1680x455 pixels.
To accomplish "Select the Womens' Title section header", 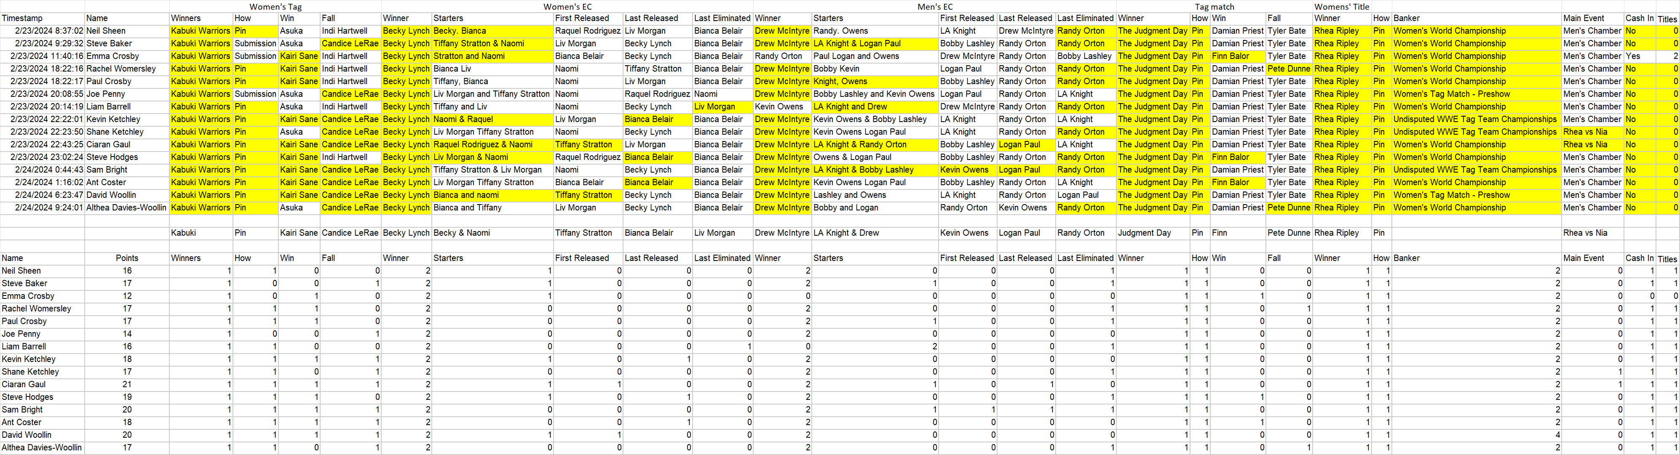I will 1341,6.
